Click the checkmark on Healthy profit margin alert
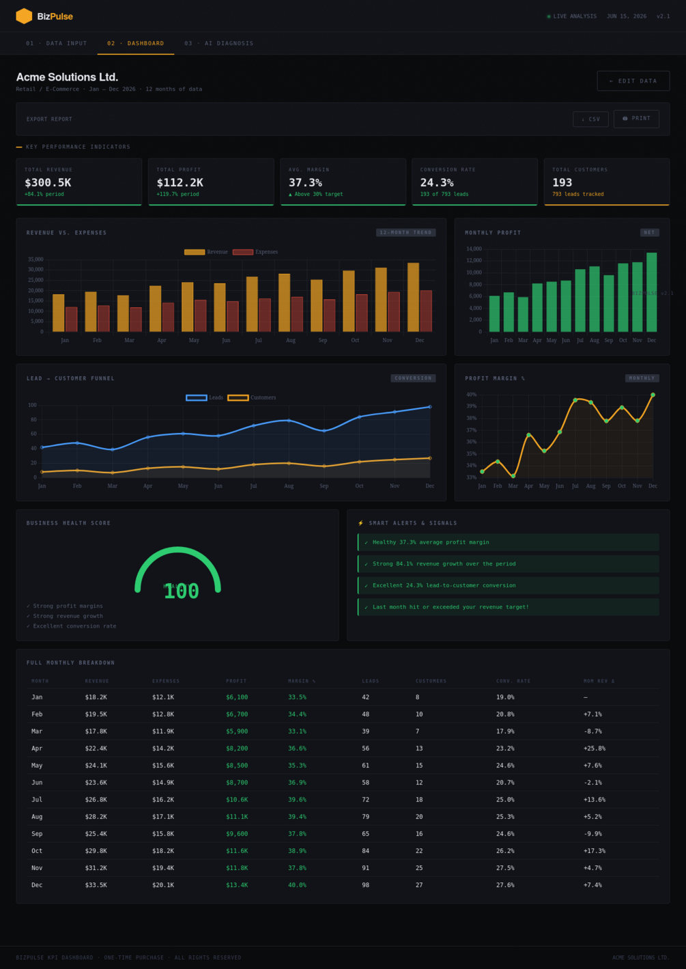The image size is (686, 969). pos(367,542)
